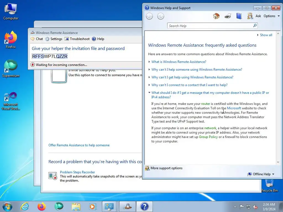The width and height of the screenshot is (283, 212).
Task: Launch Supermium from the taskbar
Action: [59, 206]
